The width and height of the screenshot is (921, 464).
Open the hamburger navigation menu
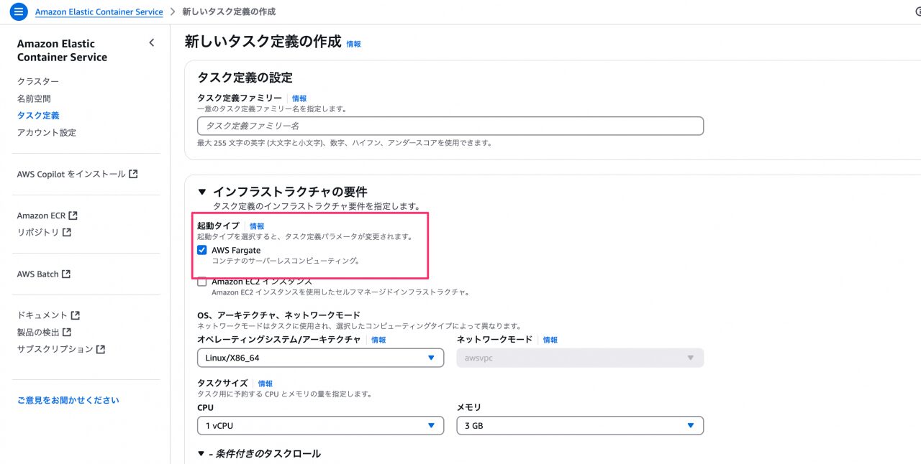(19, 12)
